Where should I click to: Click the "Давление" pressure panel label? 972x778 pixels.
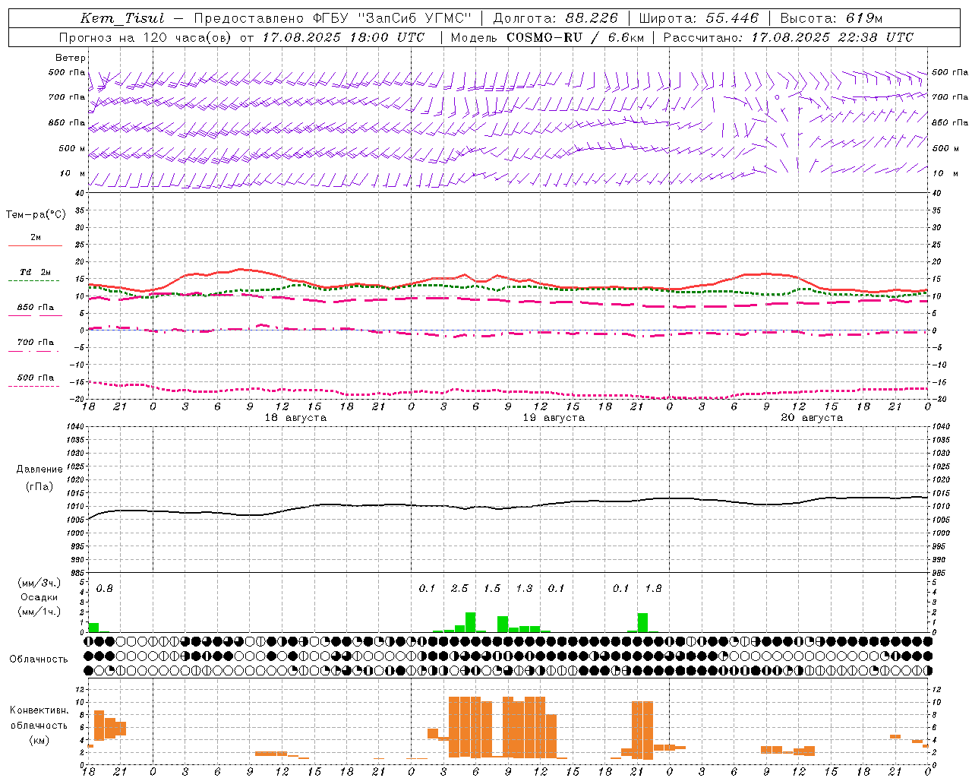tap(39, 470)
